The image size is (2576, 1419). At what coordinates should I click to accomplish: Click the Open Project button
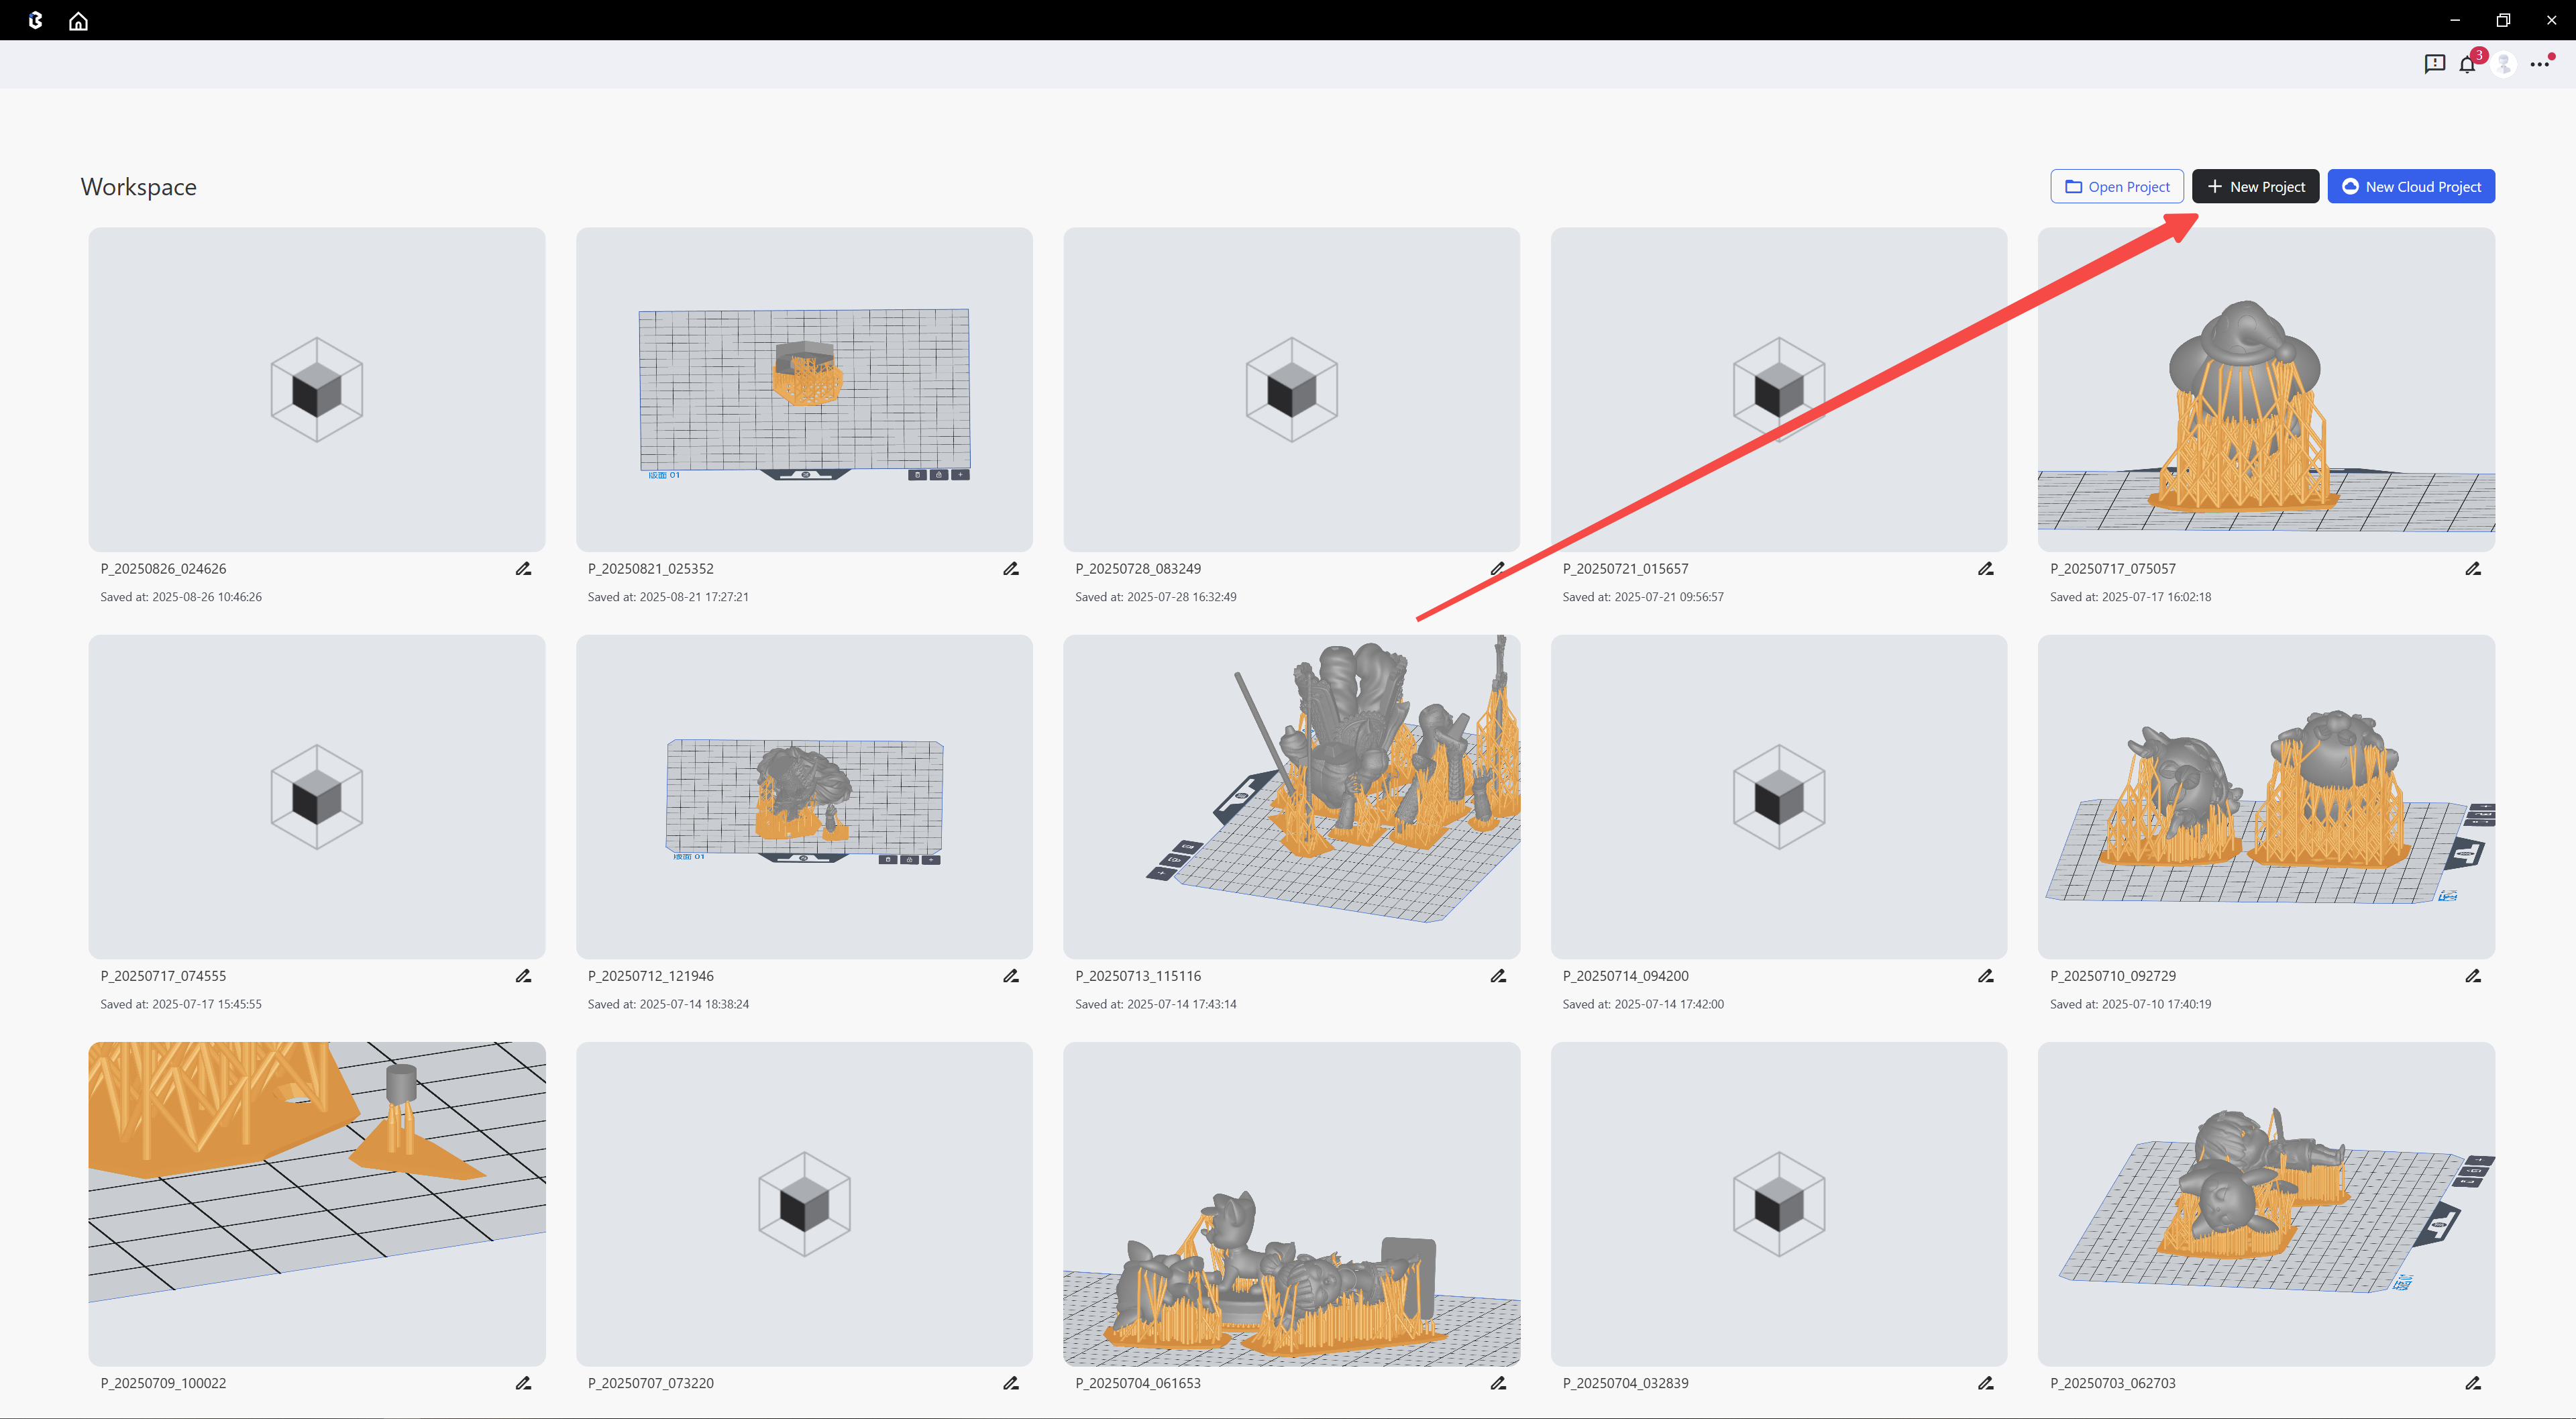pyautogui.click(x=2116, y=187)
